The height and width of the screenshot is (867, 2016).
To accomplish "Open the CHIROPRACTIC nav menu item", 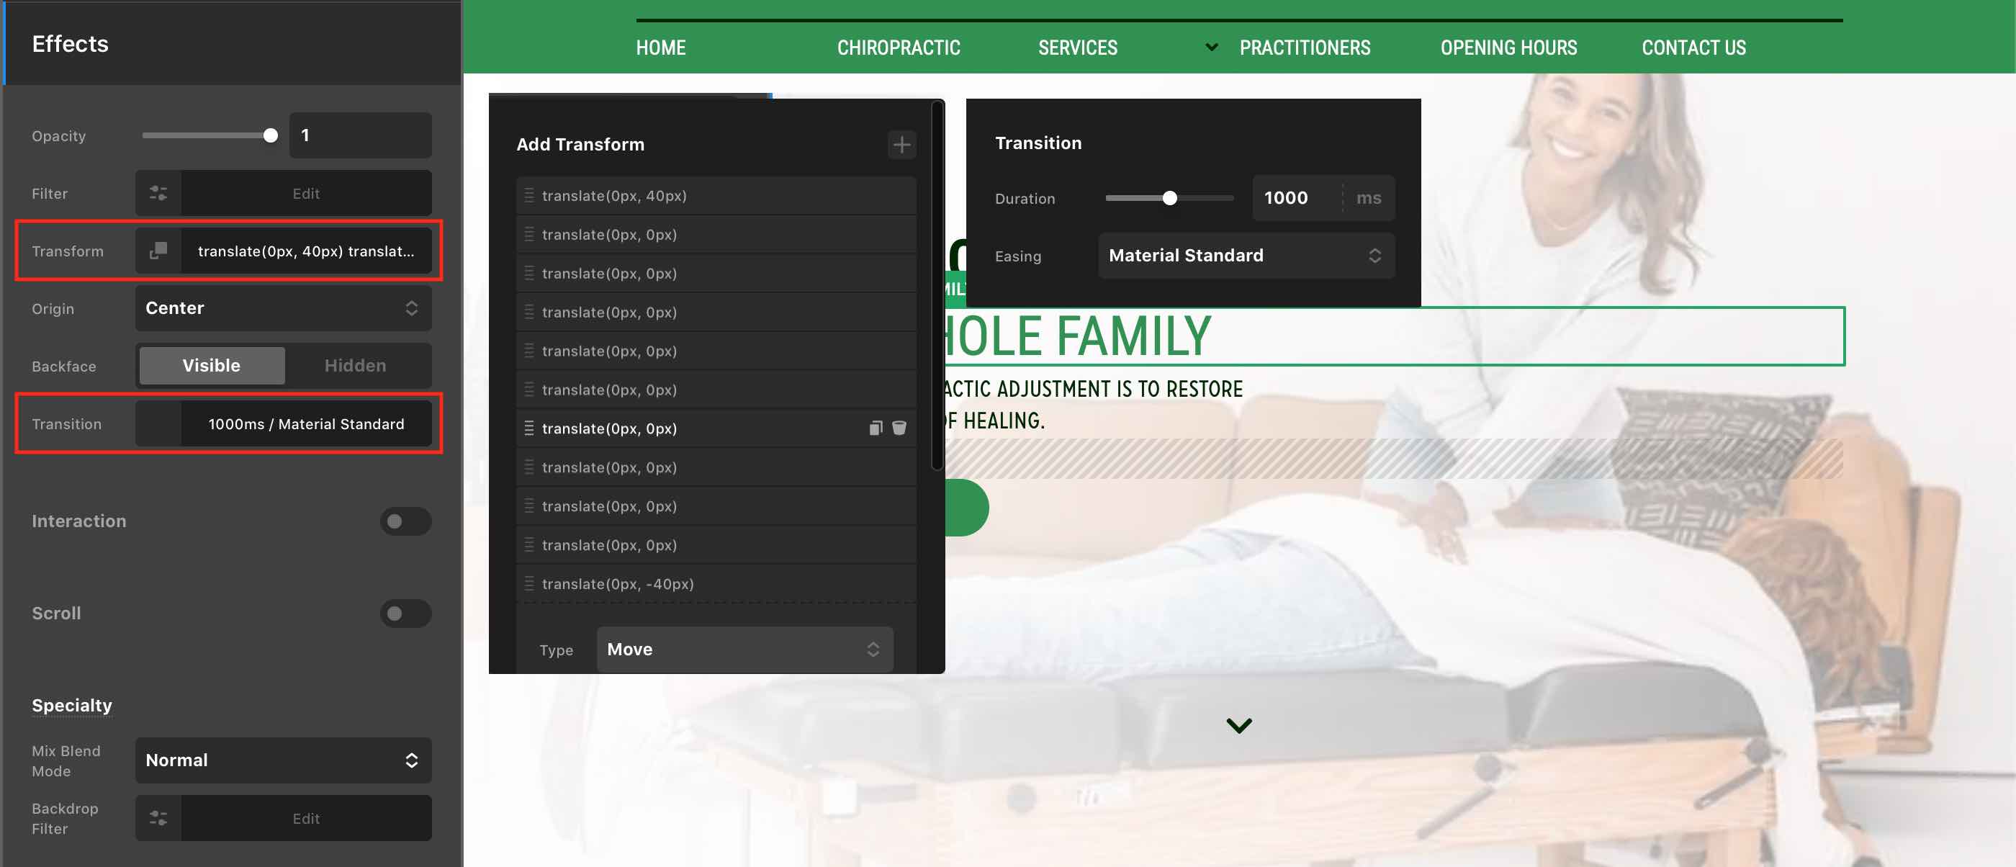I will [898, 48].
